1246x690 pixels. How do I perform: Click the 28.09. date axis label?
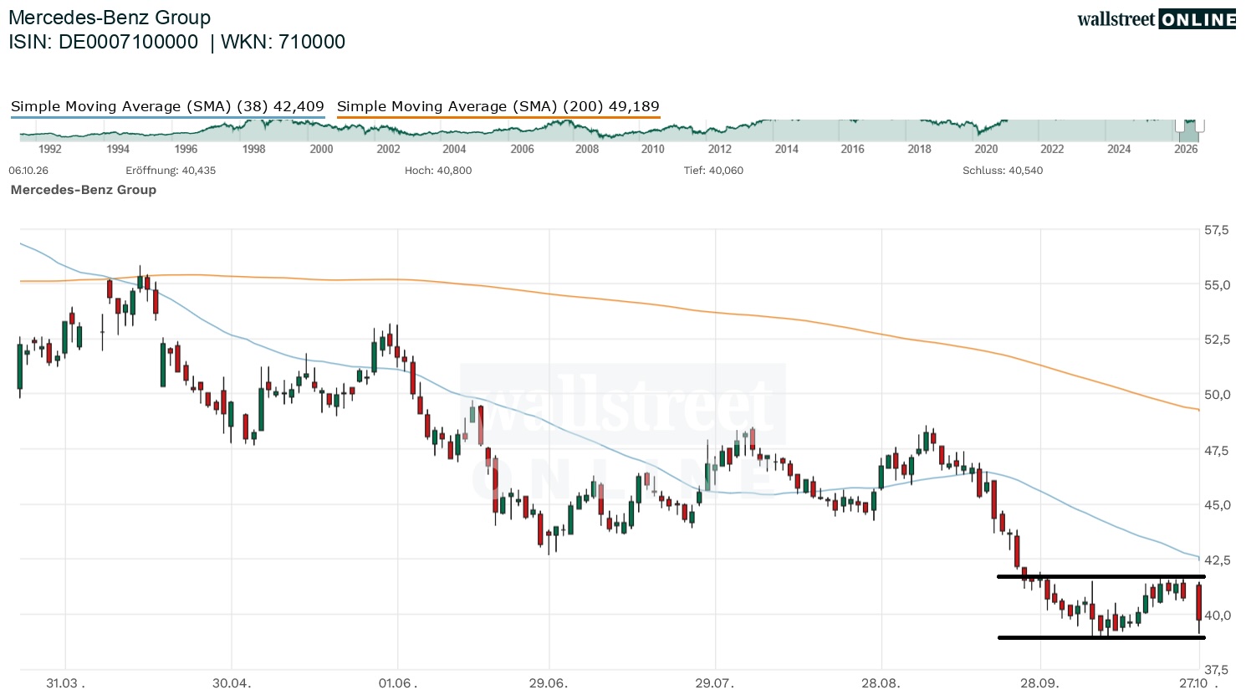click(1039, 683)
